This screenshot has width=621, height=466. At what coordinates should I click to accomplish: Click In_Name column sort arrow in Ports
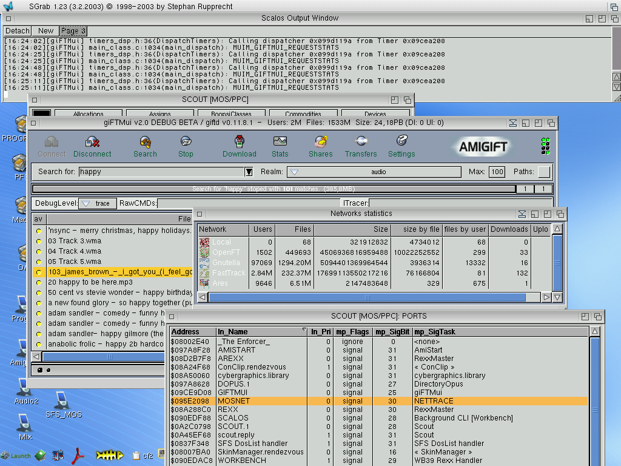304,329
